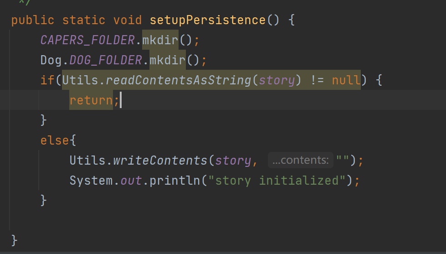Click the story argument in writeContents
This screenshot has height=254, width=446.
(x=233, y=161)
